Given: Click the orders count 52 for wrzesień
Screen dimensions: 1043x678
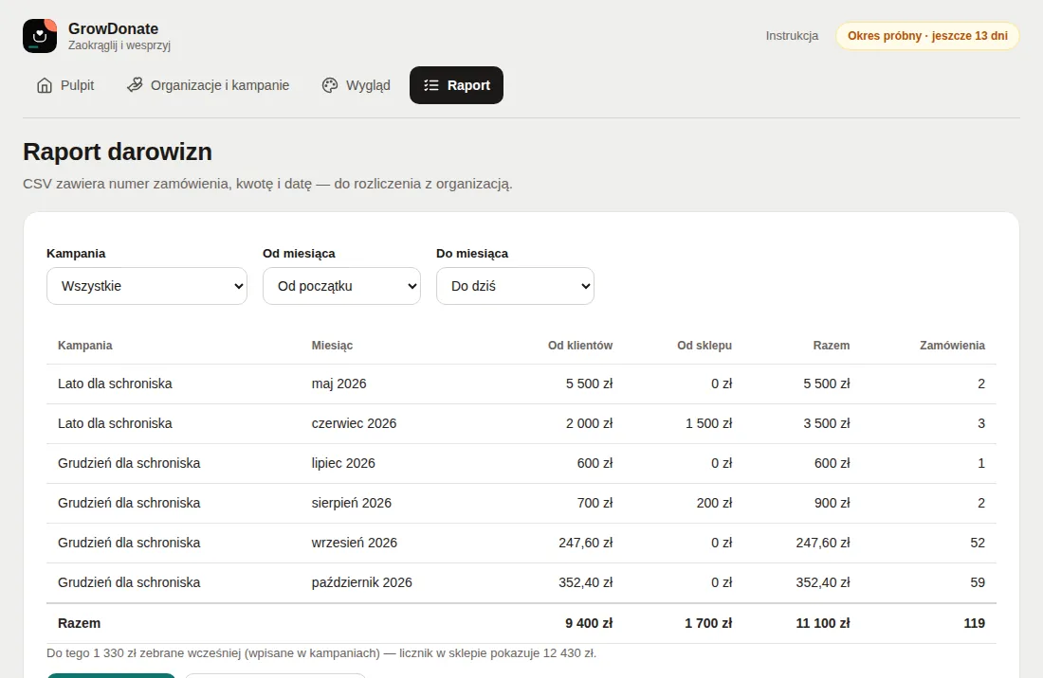Looking at the screenshot, I should [x=978, y=544].
